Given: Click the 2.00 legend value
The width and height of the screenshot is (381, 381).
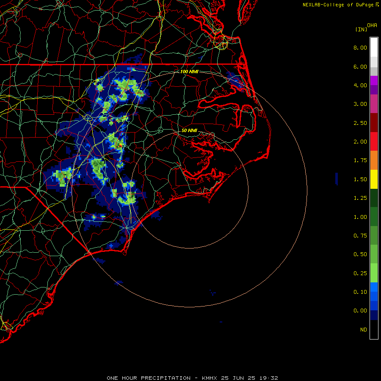Looking at the screenshot, I should click(360, 142).
